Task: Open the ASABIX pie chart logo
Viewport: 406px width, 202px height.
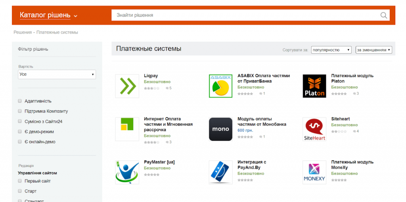Action: point(220,86)
